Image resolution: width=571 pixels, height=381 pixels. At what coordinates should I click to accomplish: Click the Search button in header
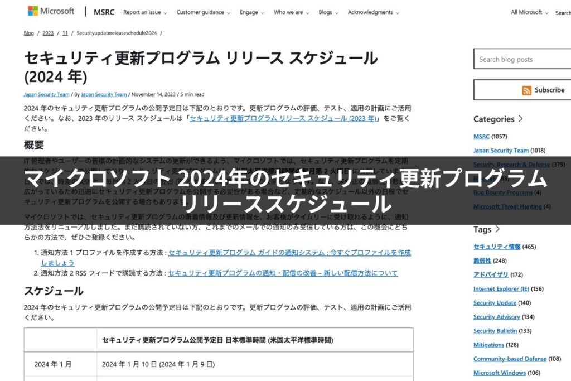pyautogui.click(x=563, y=13)
